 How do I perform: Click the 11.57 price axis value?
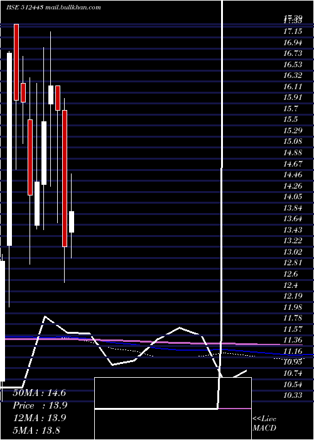coord(293,329)
